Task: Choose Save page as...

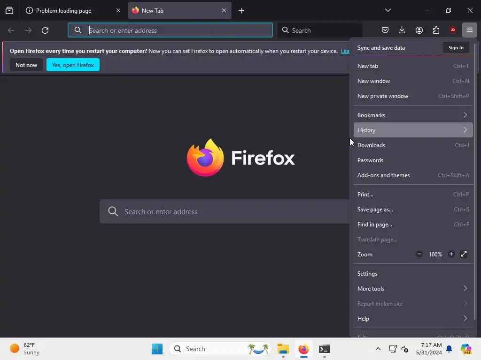Action: click(413, 210)
